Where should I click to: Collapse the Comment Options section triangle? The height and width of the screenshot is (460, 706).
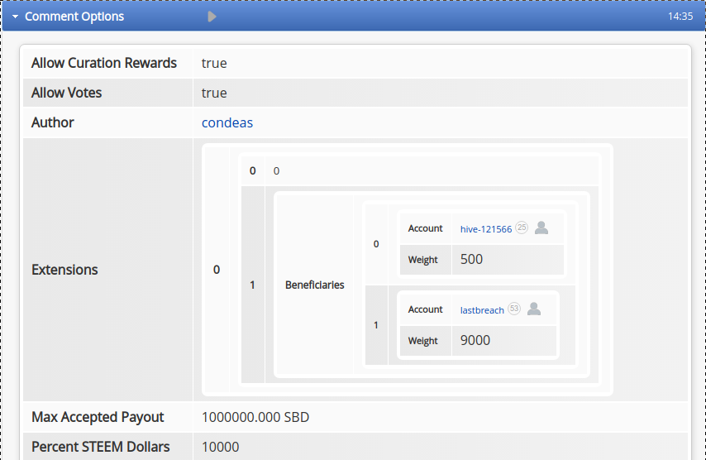[x=15, y=17]
